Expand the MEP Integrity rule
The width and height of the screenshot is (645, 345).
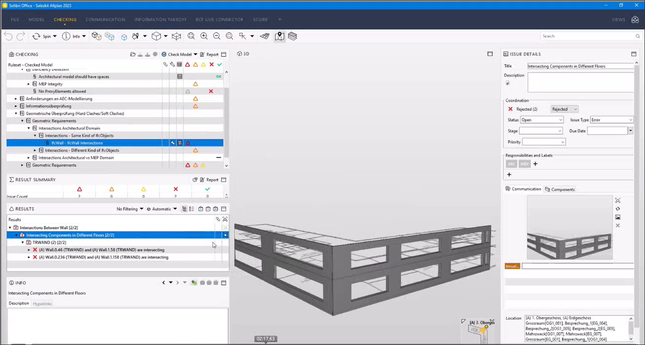29,84
